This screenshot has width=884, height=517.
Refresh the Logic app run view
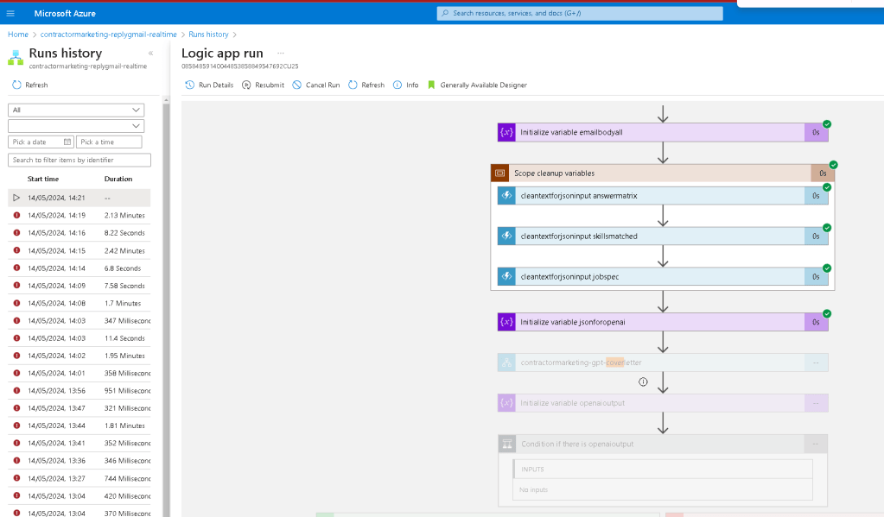point(366,85)
